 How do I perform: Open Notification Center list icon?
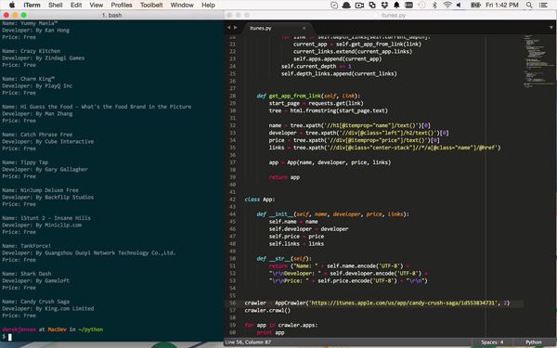[543, 5]
